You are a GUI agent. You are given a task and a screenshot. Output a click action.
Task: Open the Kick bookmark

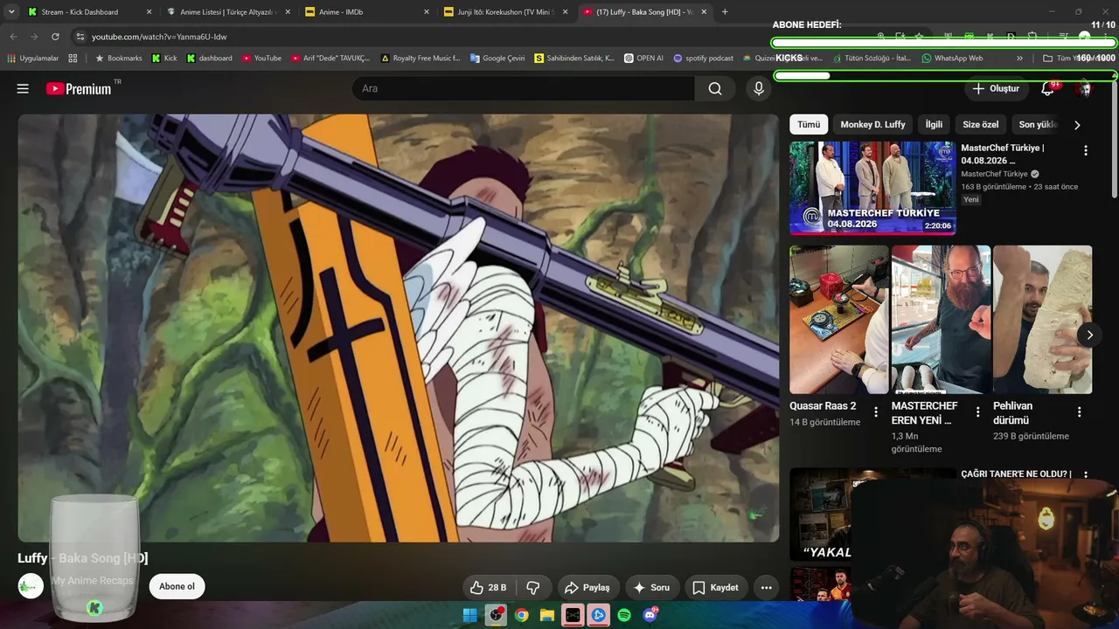[164, 59]
